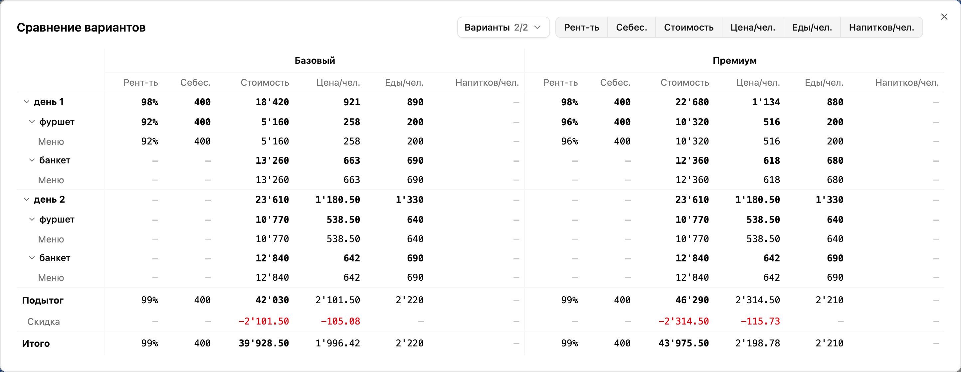Viewport: 961px width, 372px height.
Task: Collapse банкет under день 1
Action: coord(32,160)
